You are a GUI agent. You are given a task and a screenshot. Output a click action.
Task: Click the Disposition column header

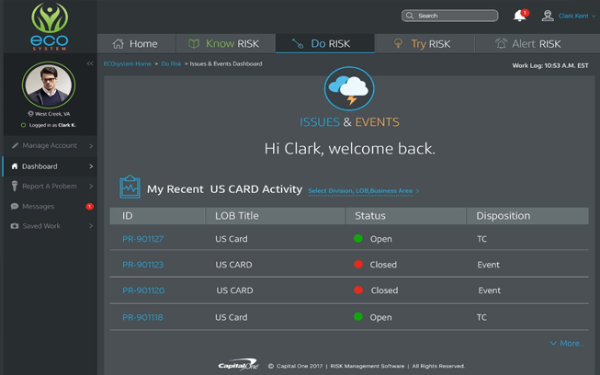click(x=527, y=216)
